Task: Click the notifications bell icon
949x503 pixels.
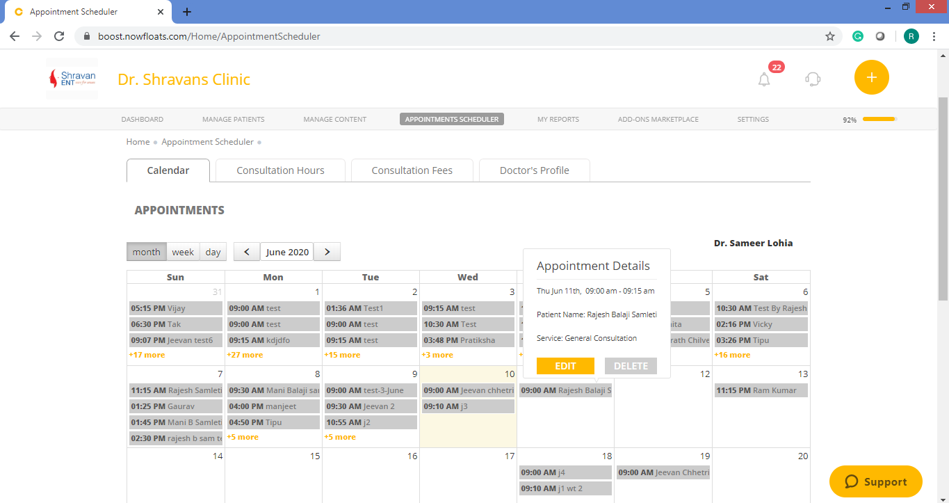Action: 764,79
